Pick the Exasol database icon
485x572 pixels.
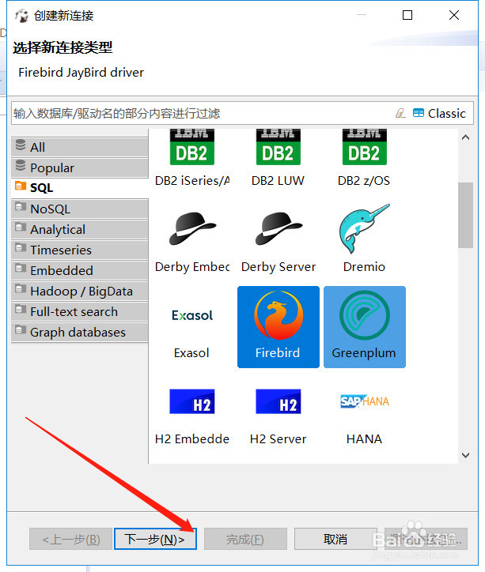[x=192, y=315]
